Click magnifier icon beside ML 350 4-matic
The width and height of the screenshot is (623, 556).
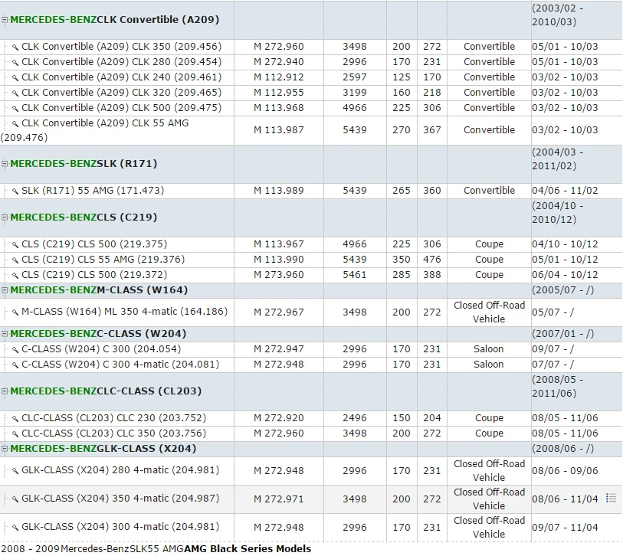click(x=15, y=312)
